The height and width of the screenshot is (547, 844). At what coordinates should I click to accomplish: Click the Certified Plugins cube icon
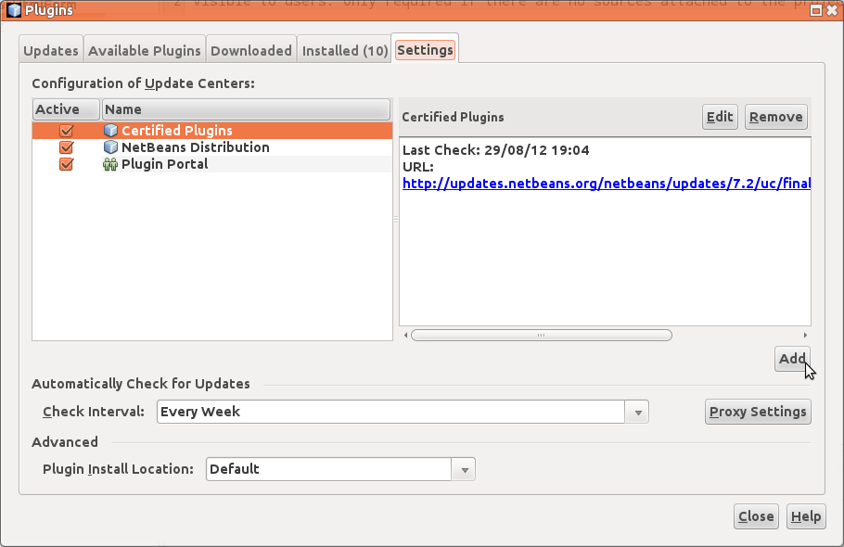click(110, 131)
